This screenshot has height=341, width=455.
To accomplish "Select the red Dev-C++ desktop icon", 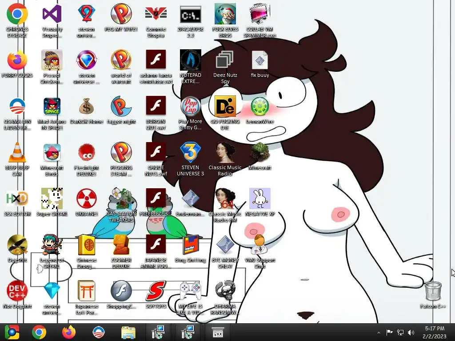I will click(17, 291).
